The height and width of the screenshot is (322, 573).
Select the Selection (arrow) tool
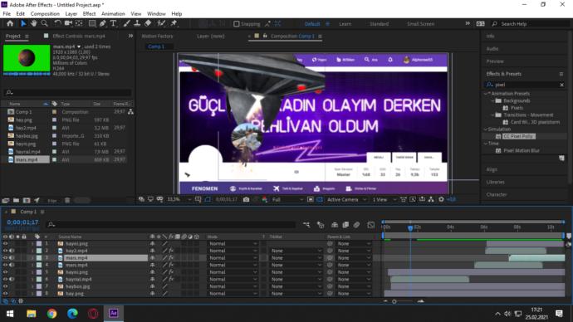23,24
